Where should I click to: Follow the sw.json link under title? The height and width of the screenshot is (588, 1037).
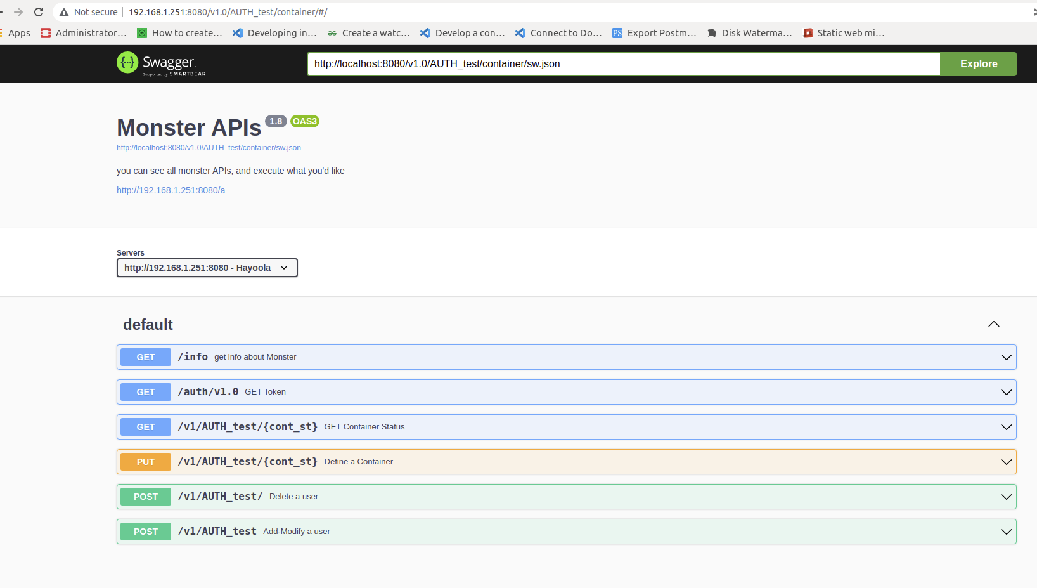[x=209, y=148]
